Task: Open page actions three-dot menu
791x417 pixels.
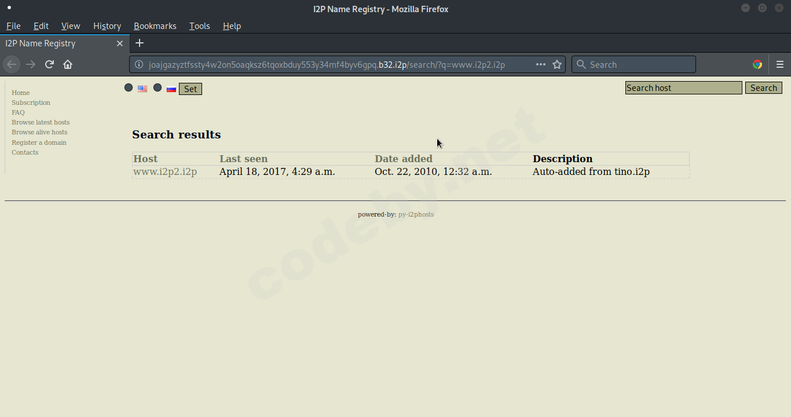Action: pos(541,64)
